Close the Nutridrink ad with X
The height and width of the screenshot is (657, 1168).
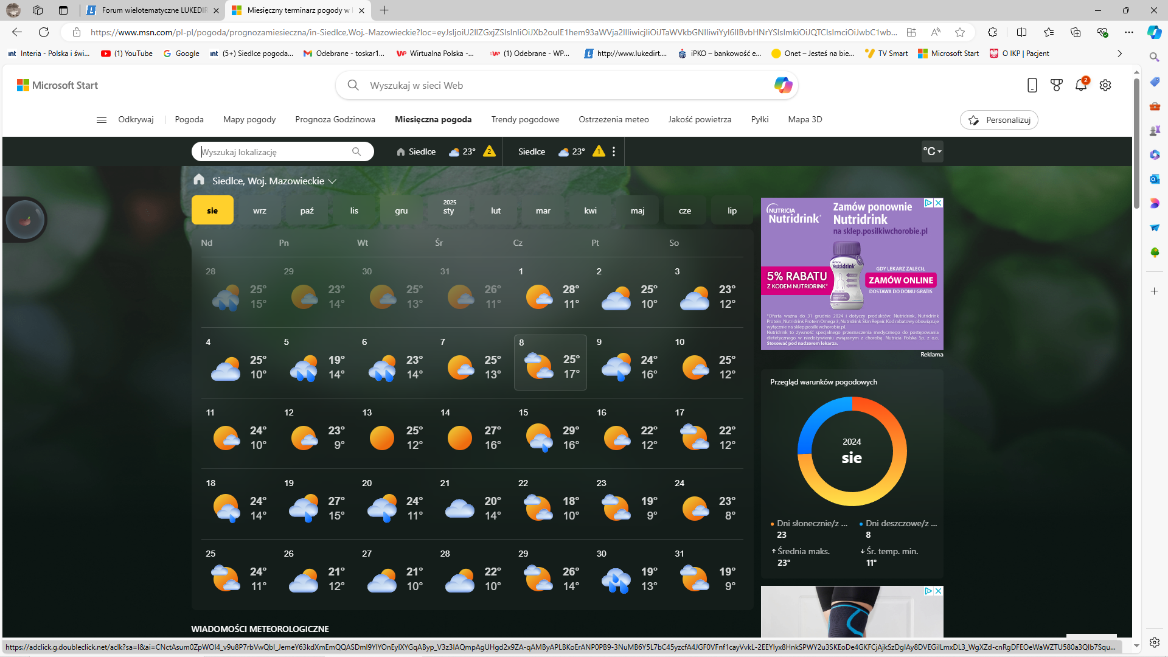[x=938, y=203]
